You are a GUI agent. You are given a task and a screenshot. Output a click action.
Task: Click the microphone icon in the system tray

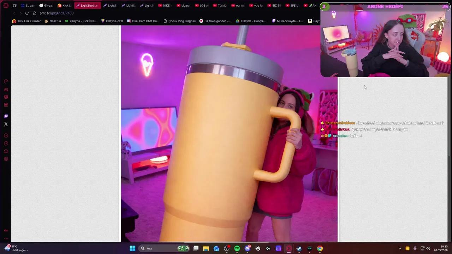point(415,248)
